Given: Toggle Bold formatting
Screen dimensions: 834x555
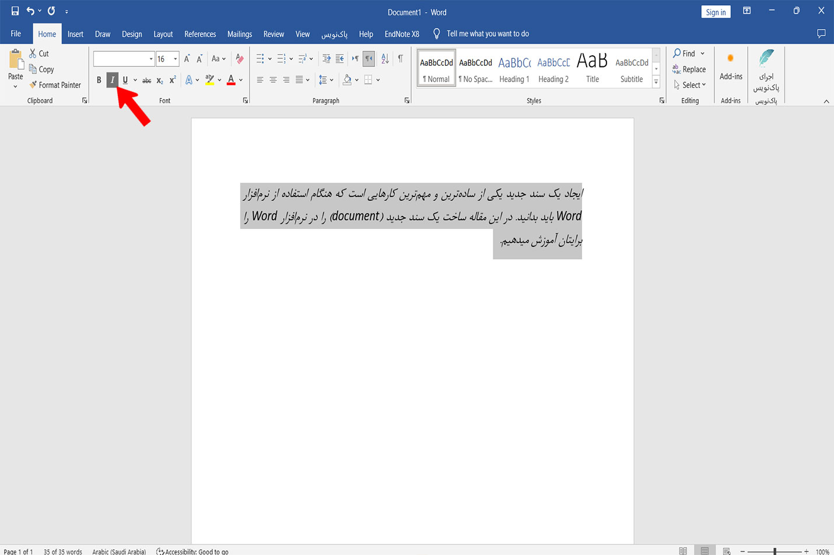Looking at the screenshot, I should (99, 80).
